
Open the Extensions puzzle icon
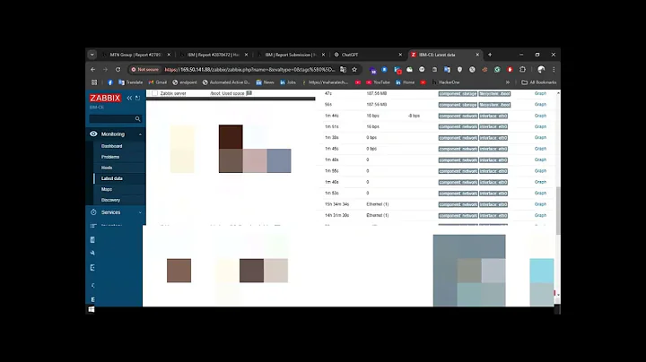pos(522,70)
